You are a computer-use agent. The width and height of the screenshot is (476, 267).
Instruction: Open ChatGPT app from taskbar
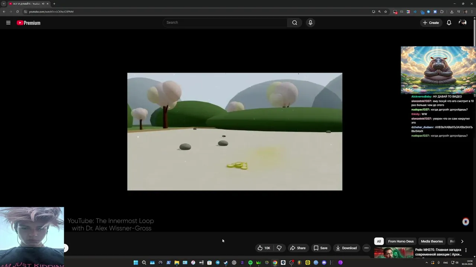click(x=234, y=263)
